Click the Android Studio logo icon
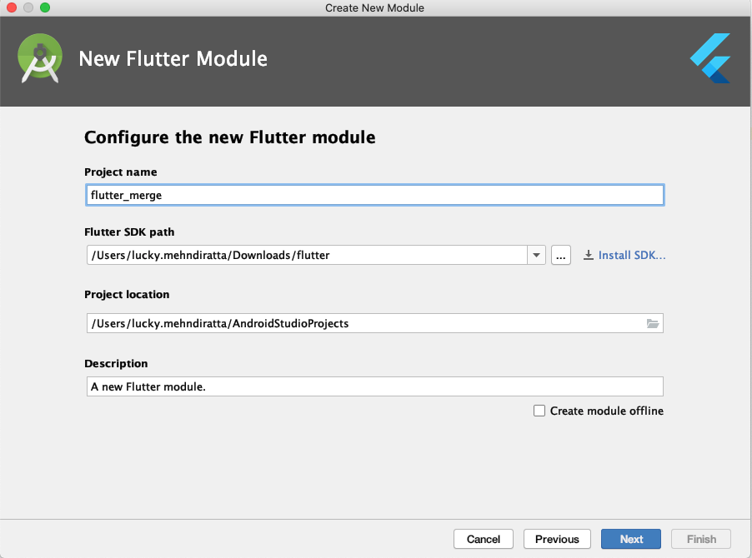 pos(40,58)
